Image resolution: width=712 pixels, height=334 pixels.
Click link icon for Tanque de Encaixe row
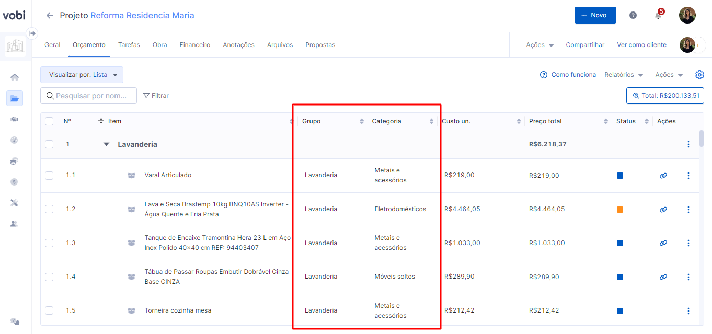click(663, 243)
